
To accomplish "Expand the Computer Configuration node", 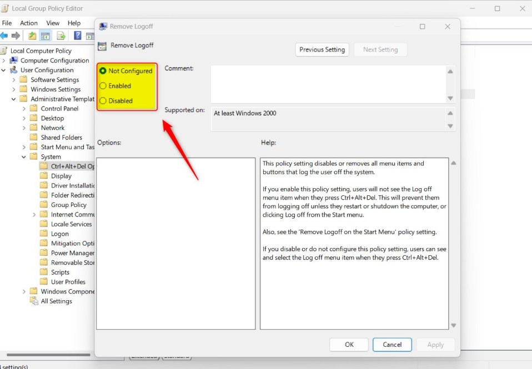I will click(4, 60).
